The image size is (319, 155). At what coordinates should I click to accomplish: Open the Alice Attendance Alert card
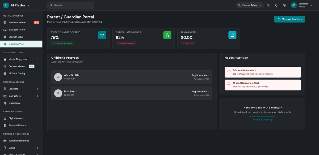click(263, 85)
